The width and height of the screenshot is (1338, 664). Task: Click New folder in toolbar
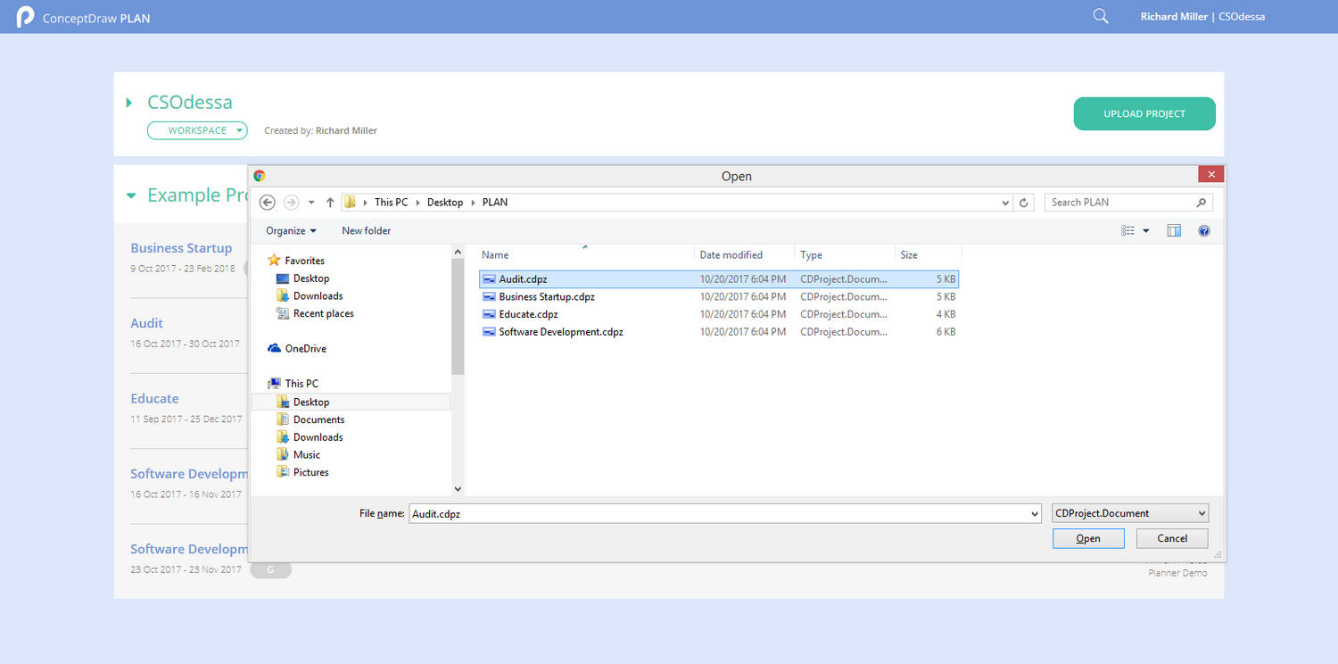coord(367,231)
